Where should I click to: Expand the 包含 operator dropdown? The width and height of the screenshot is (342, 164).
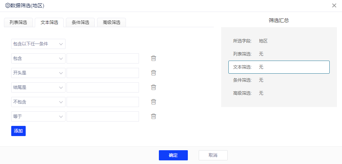pos(38,58)
